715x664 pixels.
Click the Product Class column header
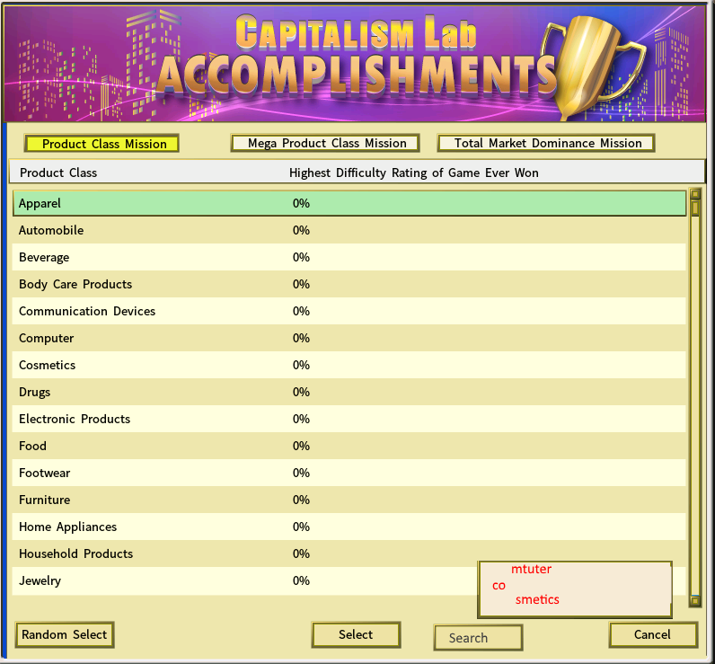[x=58, y=173]
